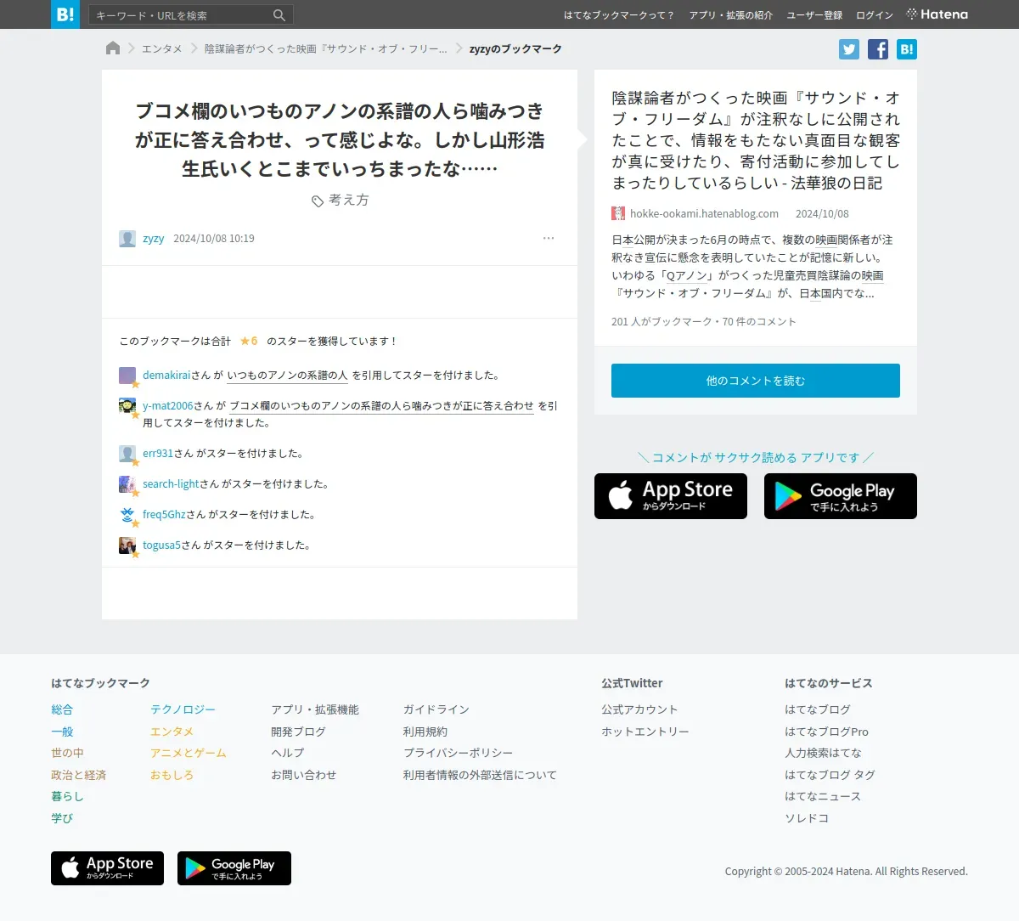Click the star count ★6
Viewport: 1019px width, 921px height.
pyautogui.click(x=249, y=341)
